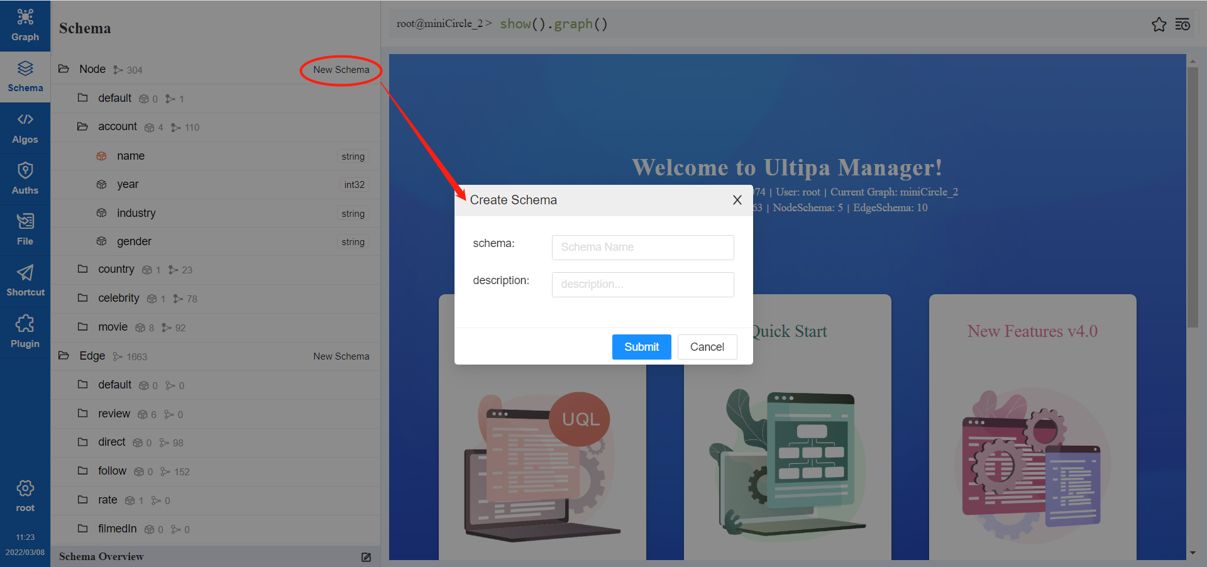
Task: Expand the review edge schema folder
Action: (x=82, y=414)
